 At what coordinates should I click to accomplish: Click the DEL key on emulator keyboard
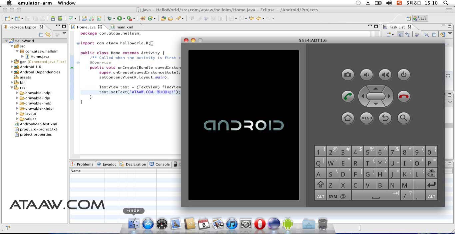pyautogui.click(x=431, y=173)
